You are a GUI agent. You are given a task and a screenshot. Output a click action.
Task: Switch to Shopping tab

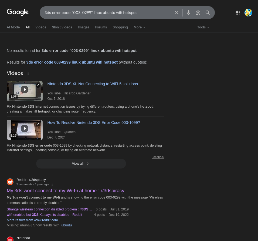120,27
